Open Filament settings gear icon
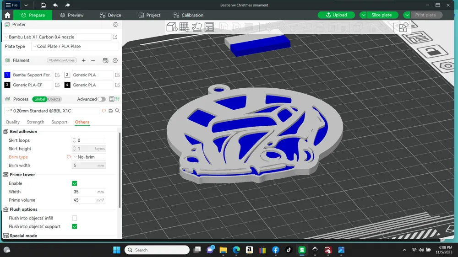 pyautogui.click(x=115, y=60)
